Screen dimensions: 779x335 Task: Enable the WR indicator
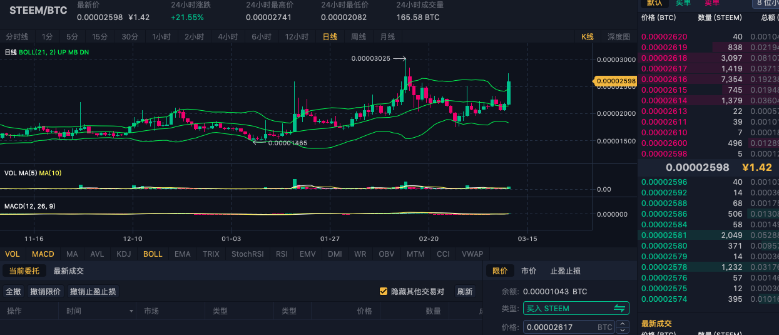pos(360,254)
